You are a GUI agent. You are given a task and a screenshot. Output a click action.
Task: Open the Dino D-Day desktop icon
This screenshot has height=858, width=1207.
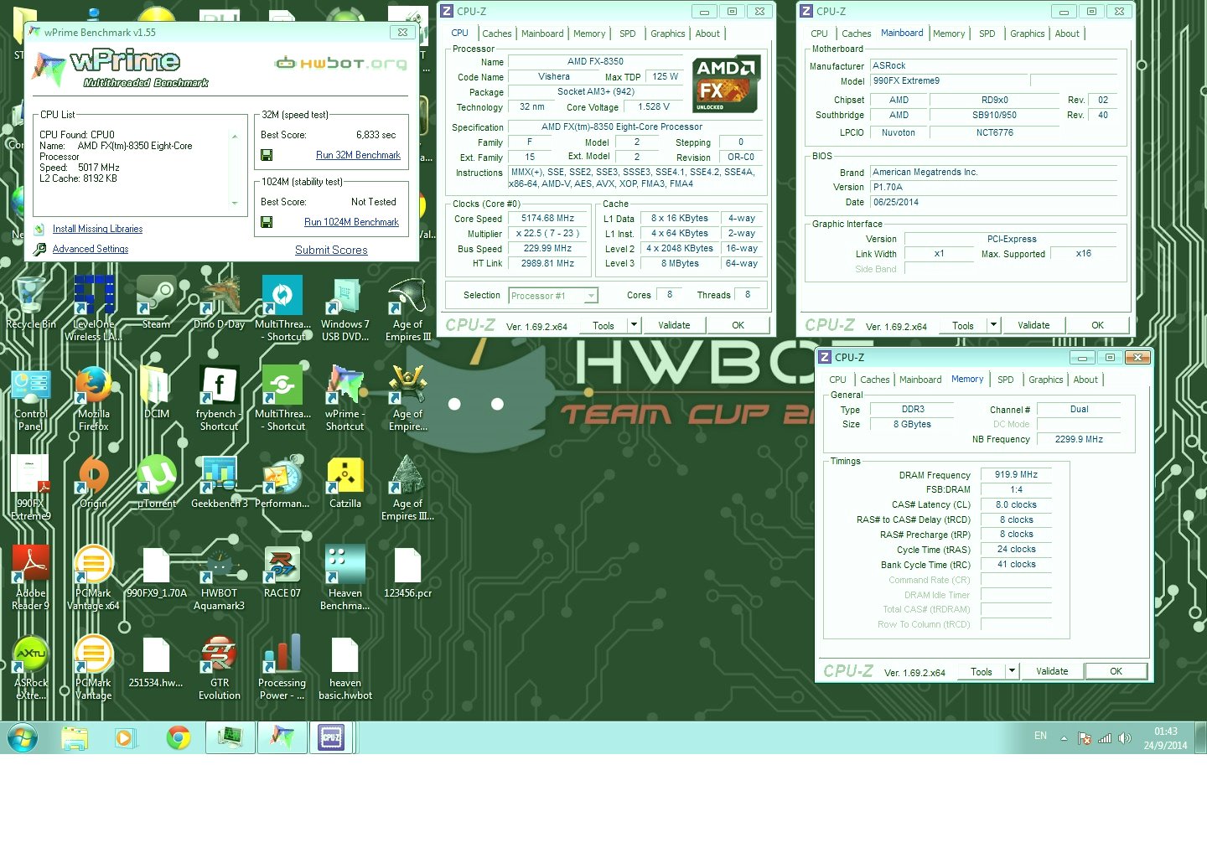pos(219,302)
